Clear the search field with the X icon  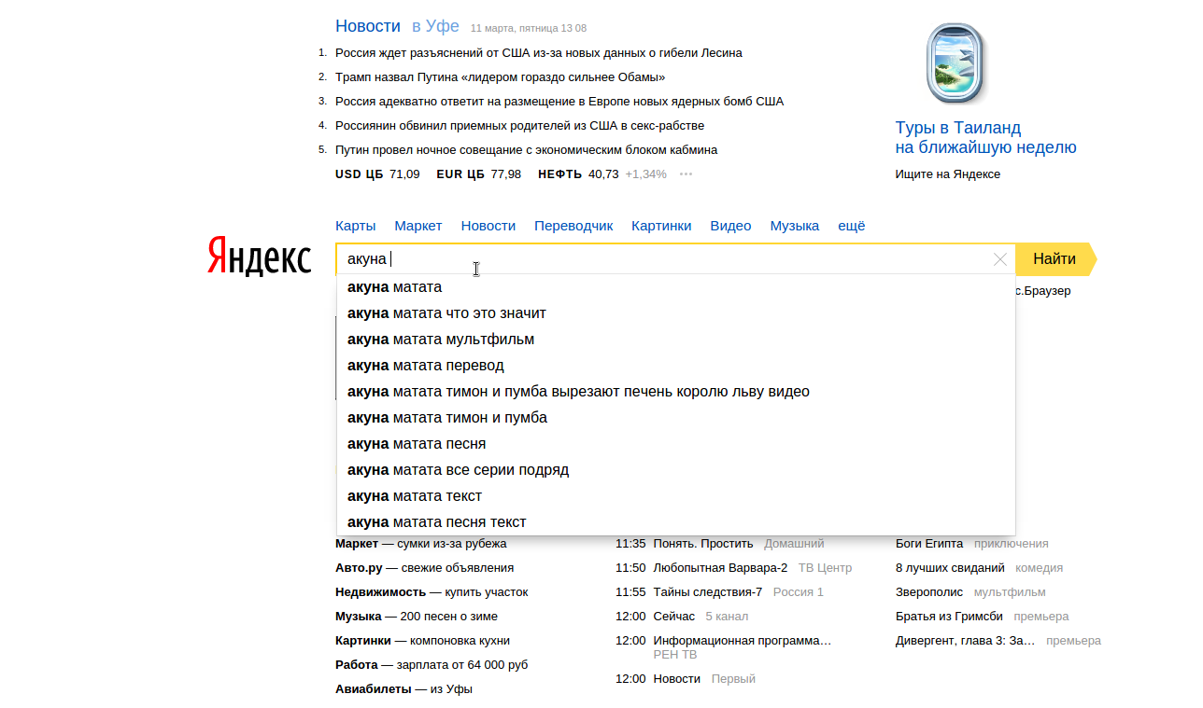pyautogui.click(x=1000, y=259)
